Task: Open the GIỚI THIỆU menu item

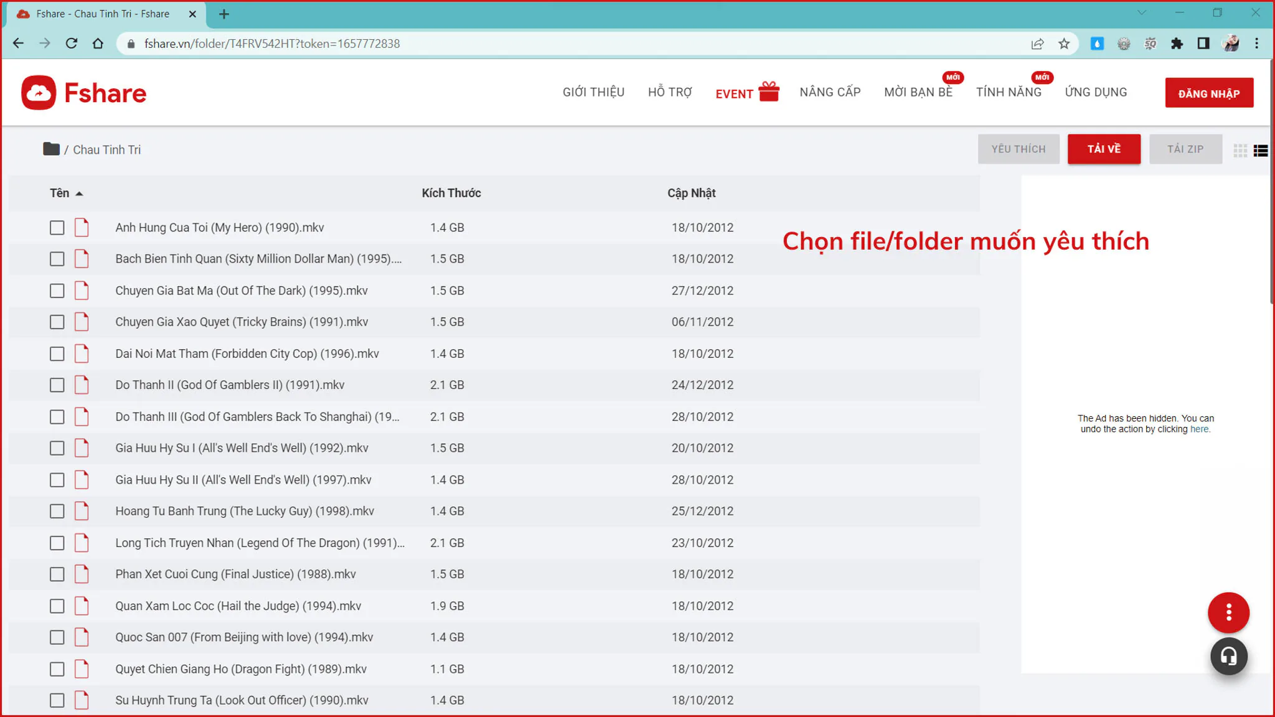Action: [593, 92]
